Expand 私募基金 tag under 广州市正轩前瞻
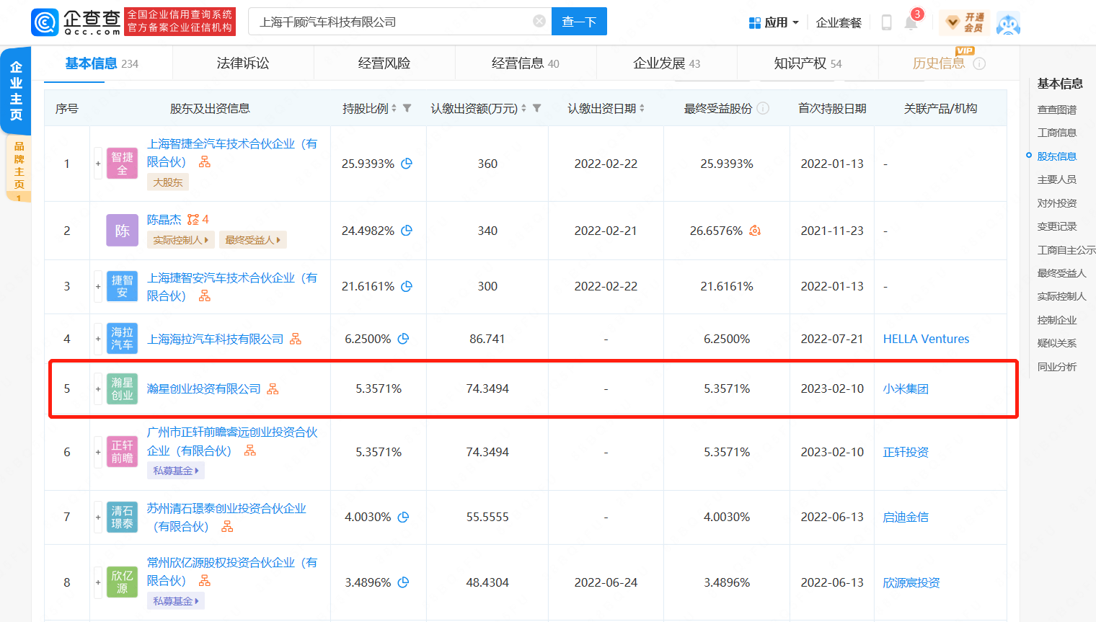 click(x=176, y=471)
